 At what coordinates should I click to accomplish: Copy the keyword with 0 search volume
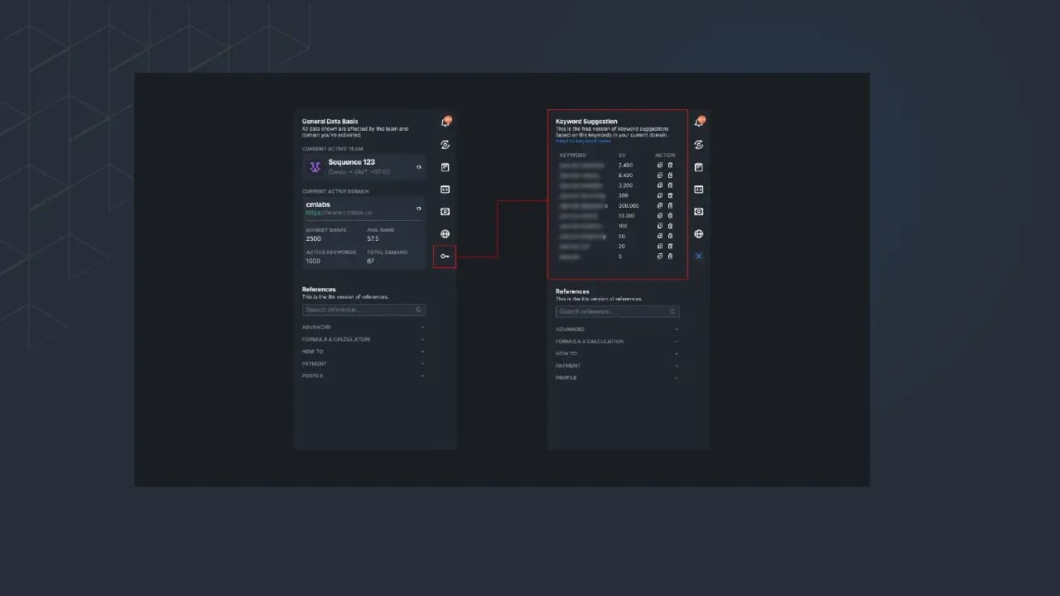coord(660,257)
